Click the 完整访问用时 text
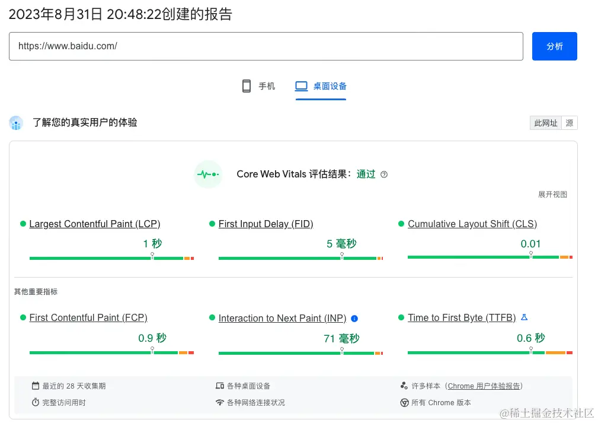Viewport: 598px width, 423px height. point(64,403)
